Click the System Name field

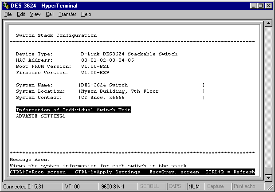[x=141, y=85]
